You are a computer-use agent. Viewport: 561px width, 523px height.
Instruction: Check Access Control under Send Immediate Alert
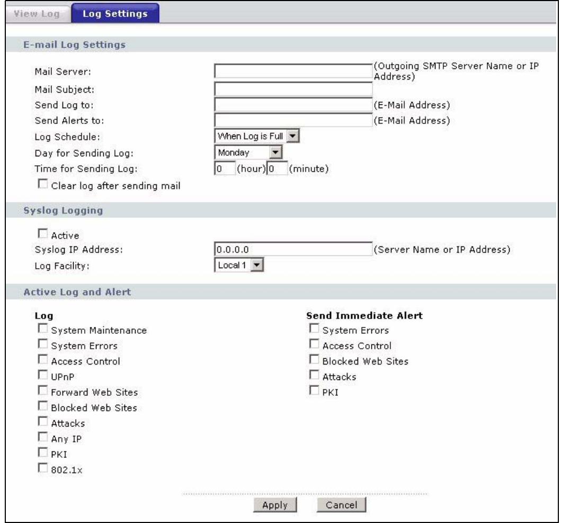point(314,344)
